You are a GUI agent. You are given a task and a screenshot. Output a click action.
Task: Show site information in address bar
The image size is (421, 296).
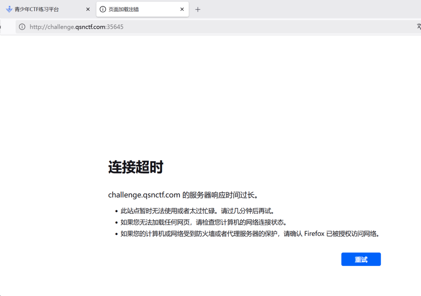22,27
